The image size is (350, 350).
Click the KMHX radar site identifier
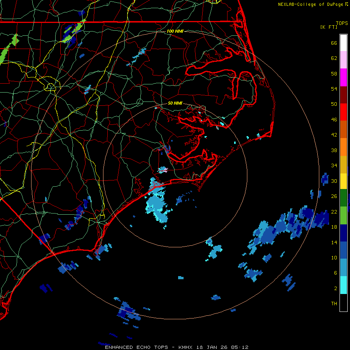click(x=186, y=347)
